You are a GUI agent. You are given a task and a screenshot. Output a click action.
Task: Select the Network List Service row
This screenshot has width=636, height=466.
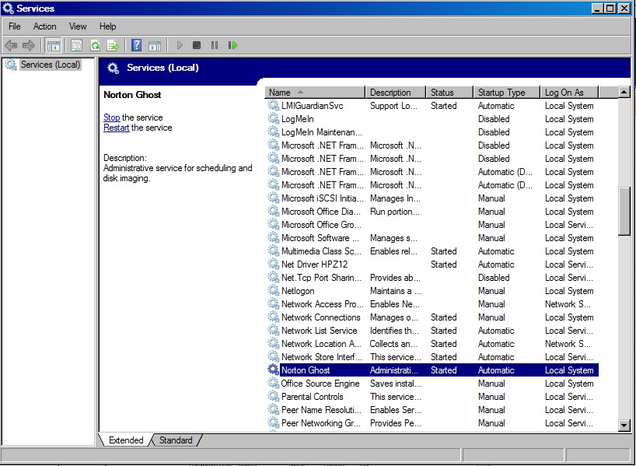(433, 331)
